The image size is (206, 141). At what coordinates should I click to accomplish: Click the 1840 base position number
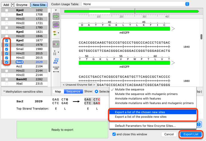186,47
